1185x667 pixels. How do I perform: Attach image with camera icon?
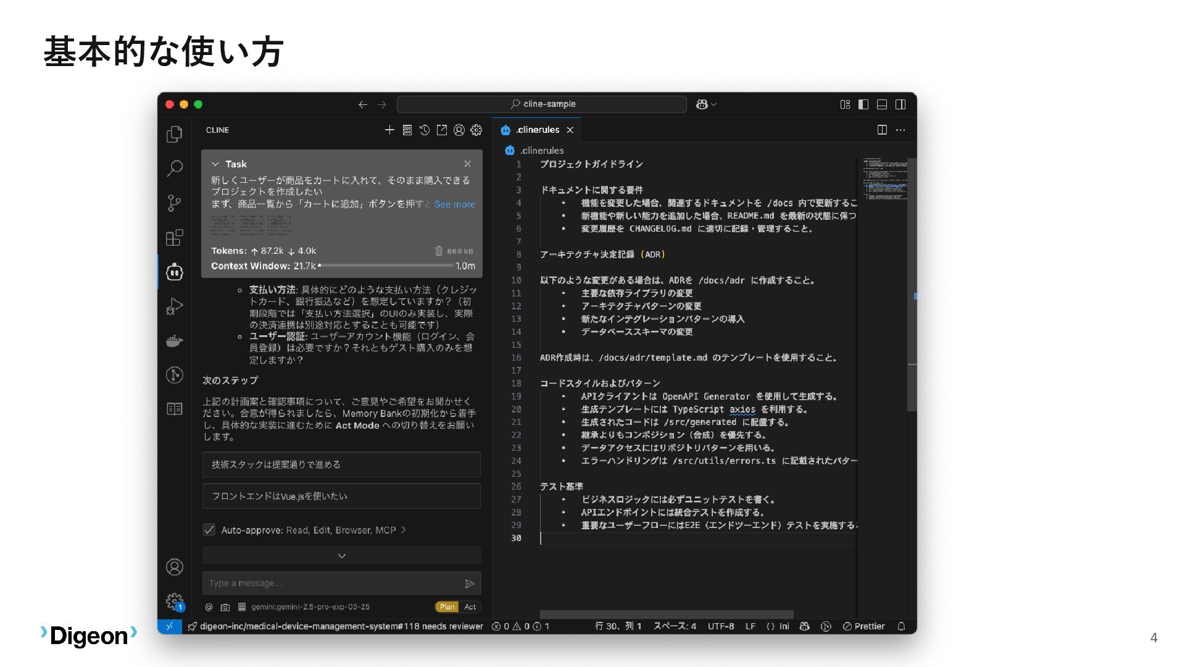[225, 607]
